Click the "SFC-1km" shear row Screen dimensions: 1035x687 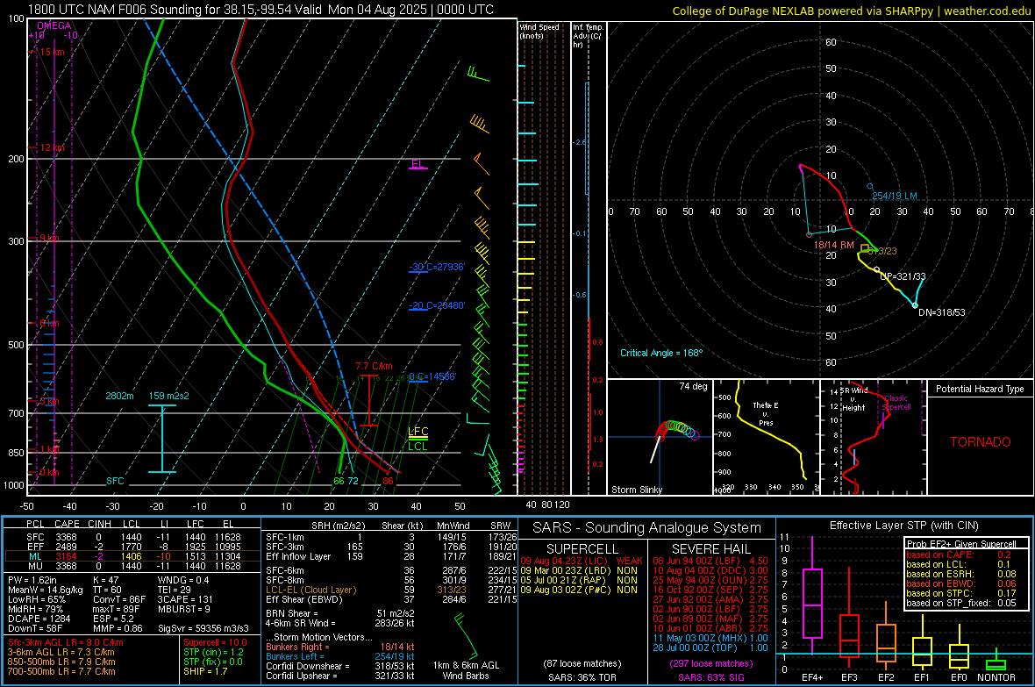391,538
